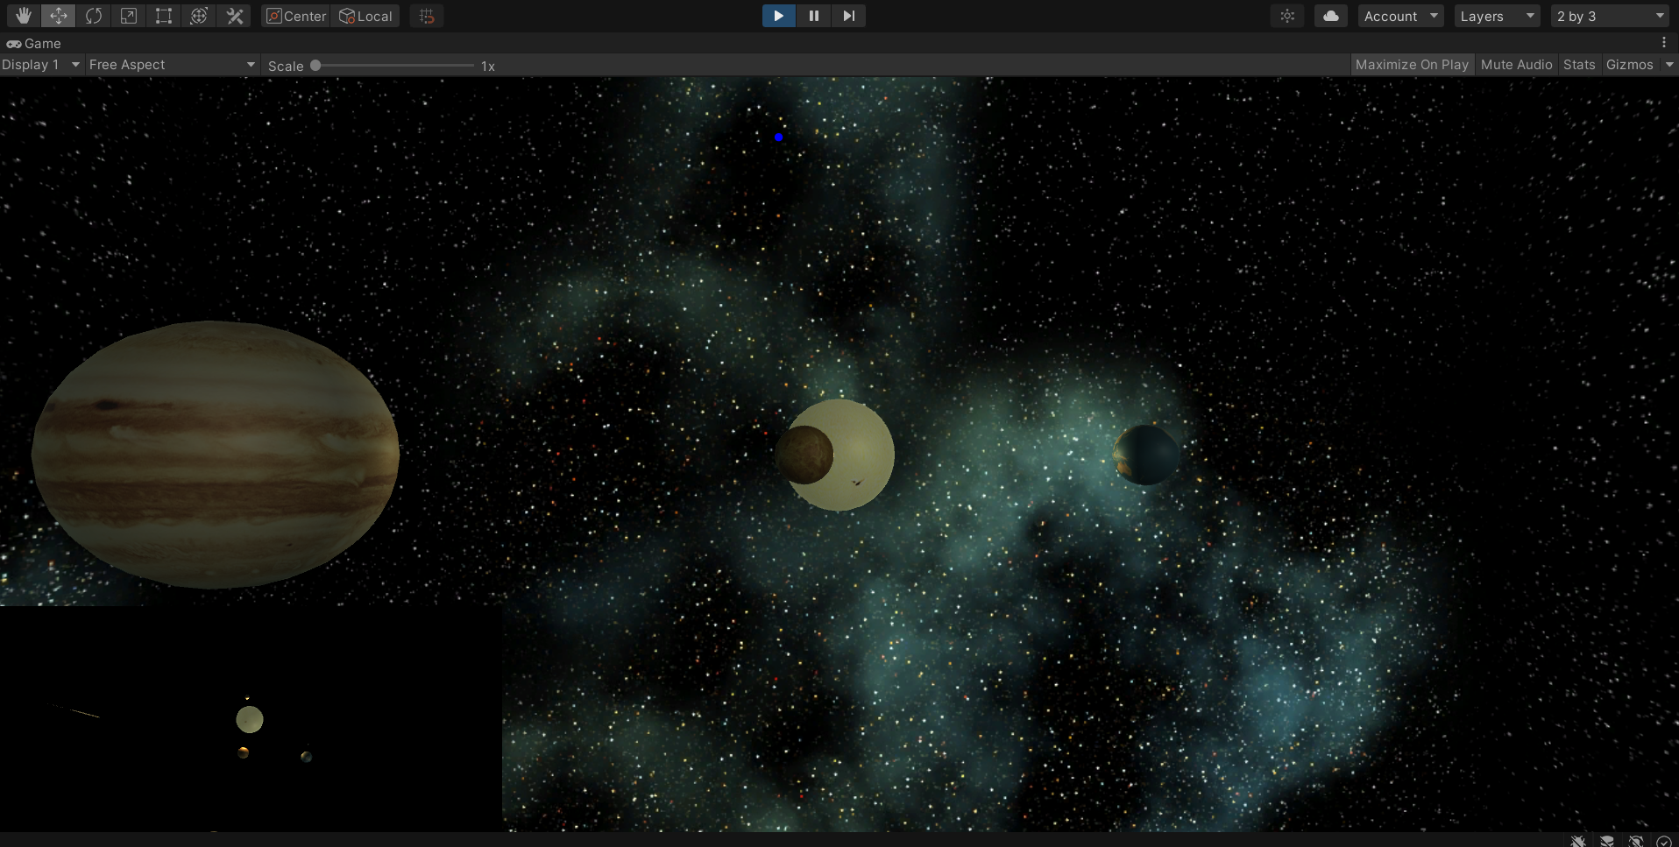Select the Rect transform tool
Screen dimensions: 1679x847
pos(163,16)
